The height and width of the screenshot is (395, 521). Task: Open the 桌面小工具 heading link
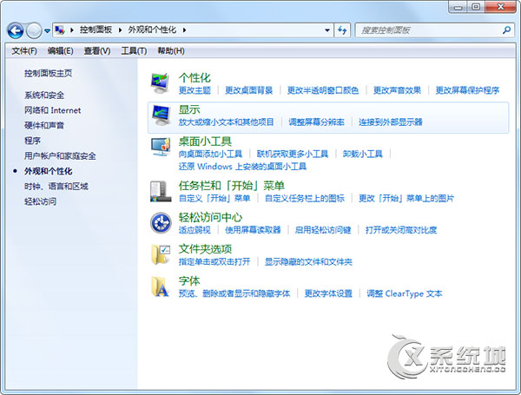[205, 142]
